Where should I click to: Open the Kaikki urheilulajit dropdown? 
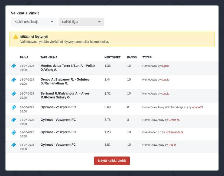click(34, 22)
